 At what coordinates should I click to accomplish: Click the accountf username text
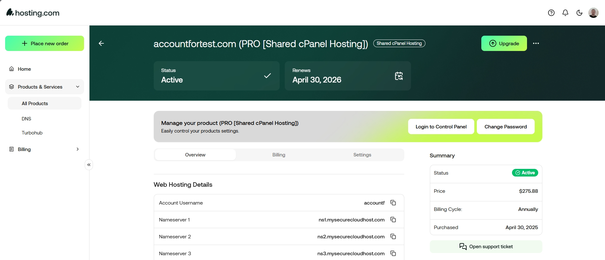[x=374, y=203]
